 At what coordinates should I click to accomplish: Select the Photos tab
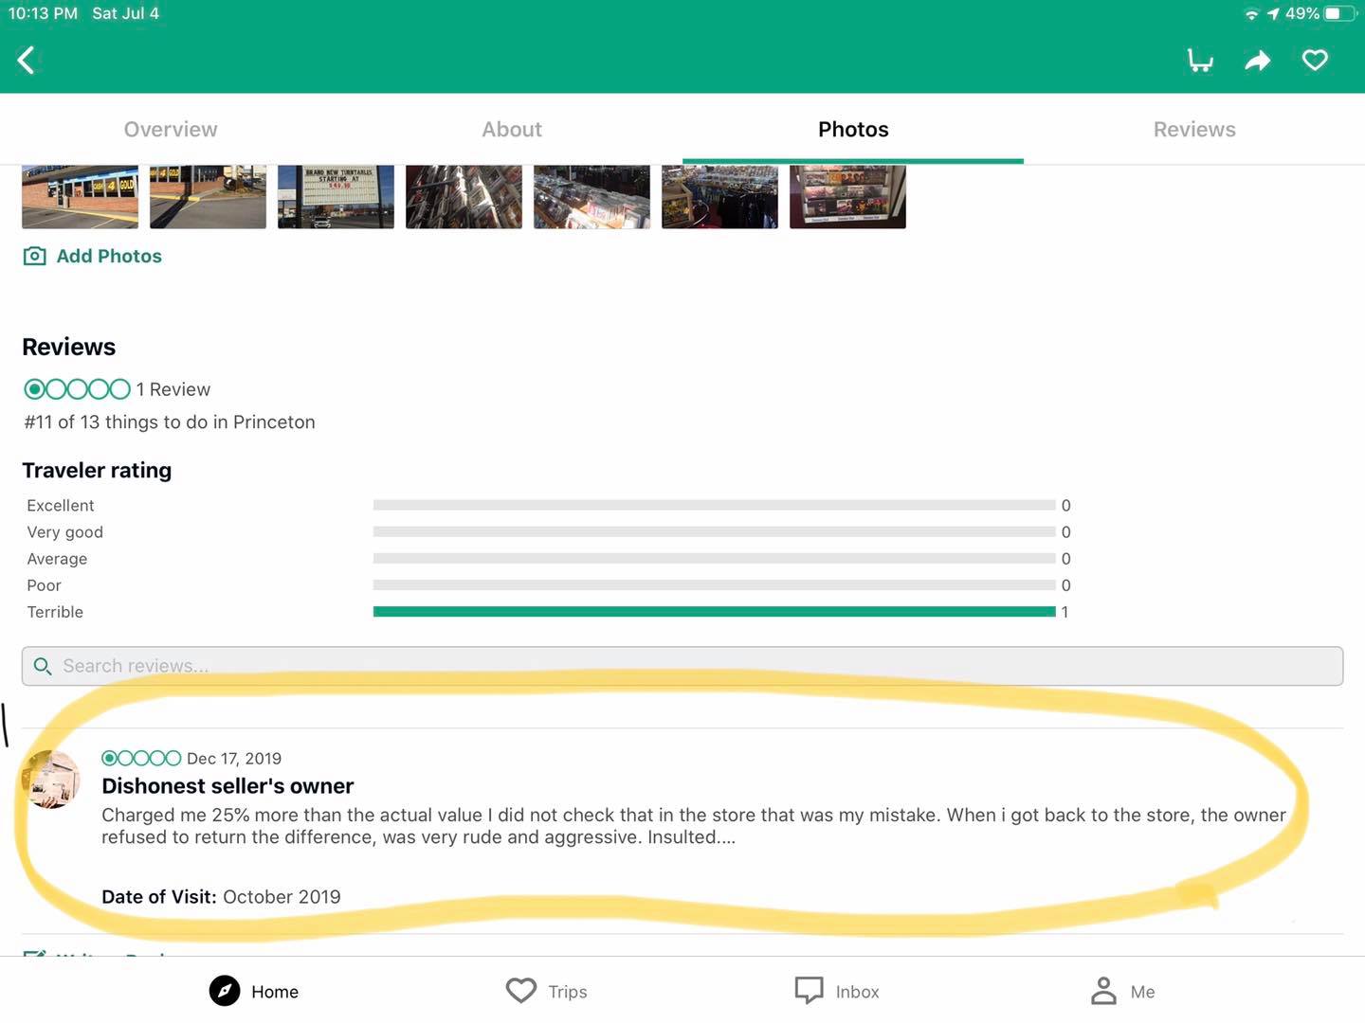point(853,129)
